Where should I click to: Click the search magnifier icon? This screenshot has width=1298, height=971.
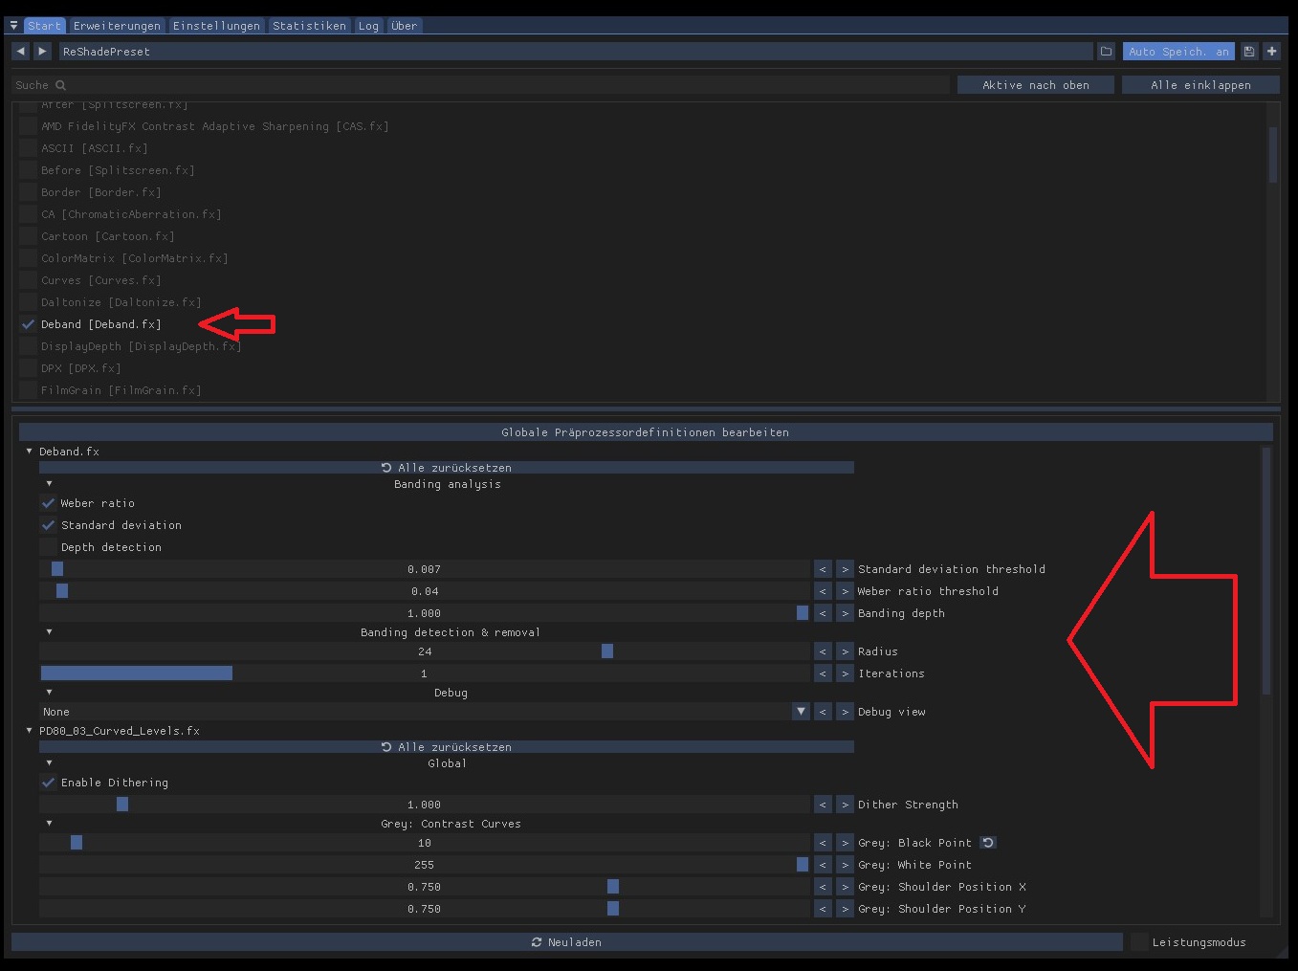(x=60, y=85)
